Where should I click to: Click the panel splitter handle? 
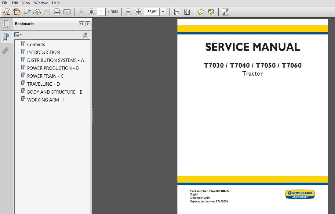click(93, 116)
